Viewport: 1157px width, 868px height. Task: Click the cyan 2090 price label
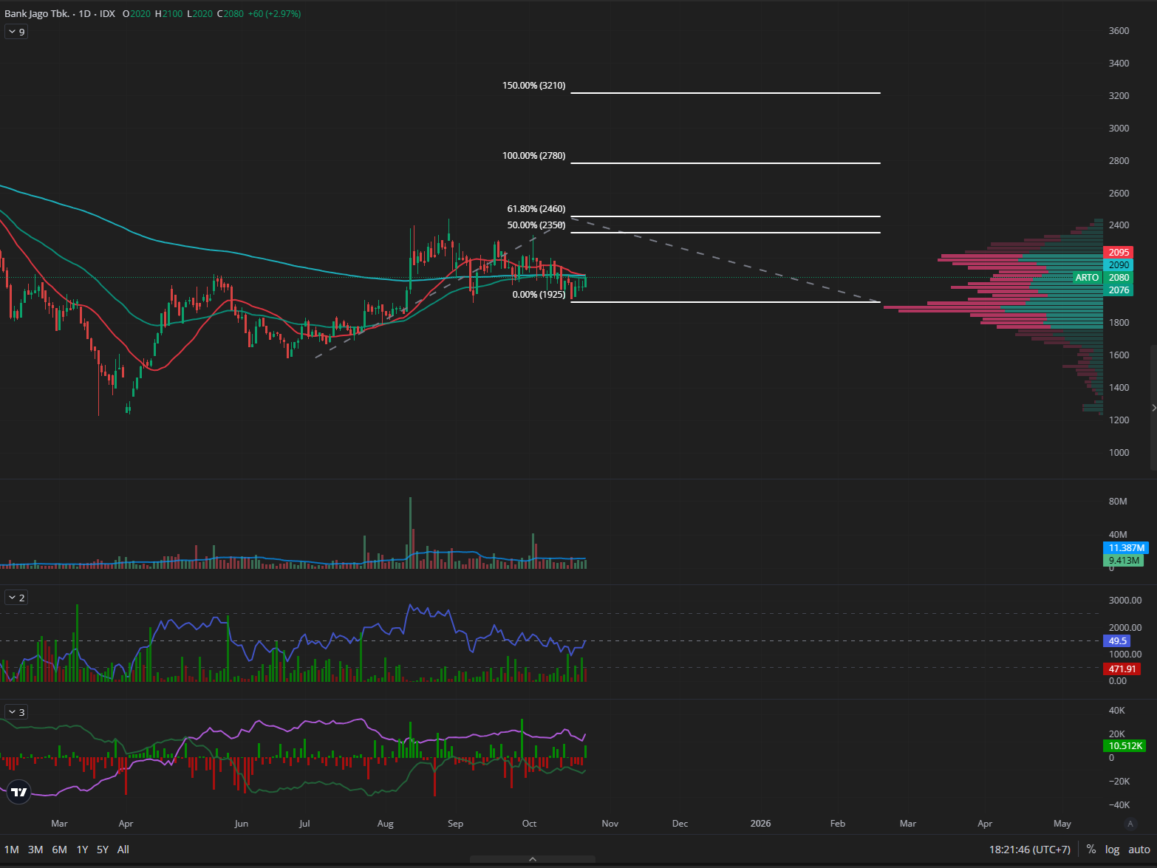click(1119, 265)
